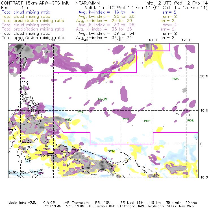
Task: Click the "130 E" longitude label
Action: tap(54, 40)
